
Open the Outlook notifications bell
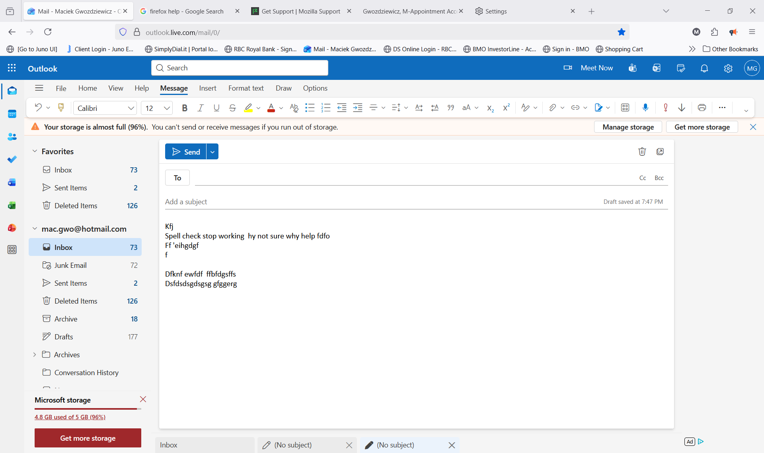pos(704,68)
